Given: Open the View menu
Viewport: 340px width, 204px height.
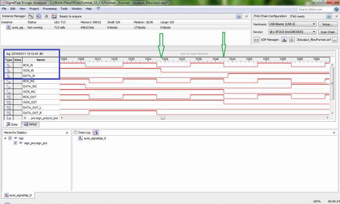Looking at the screenshot, I should point(23,8).
